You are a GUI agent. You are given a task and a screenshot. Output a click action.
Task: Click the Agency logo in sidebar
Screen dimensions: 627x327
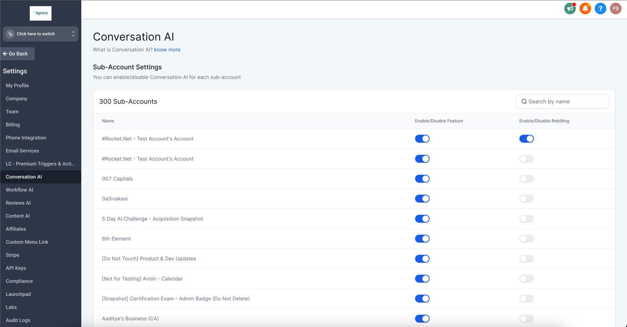41,13
